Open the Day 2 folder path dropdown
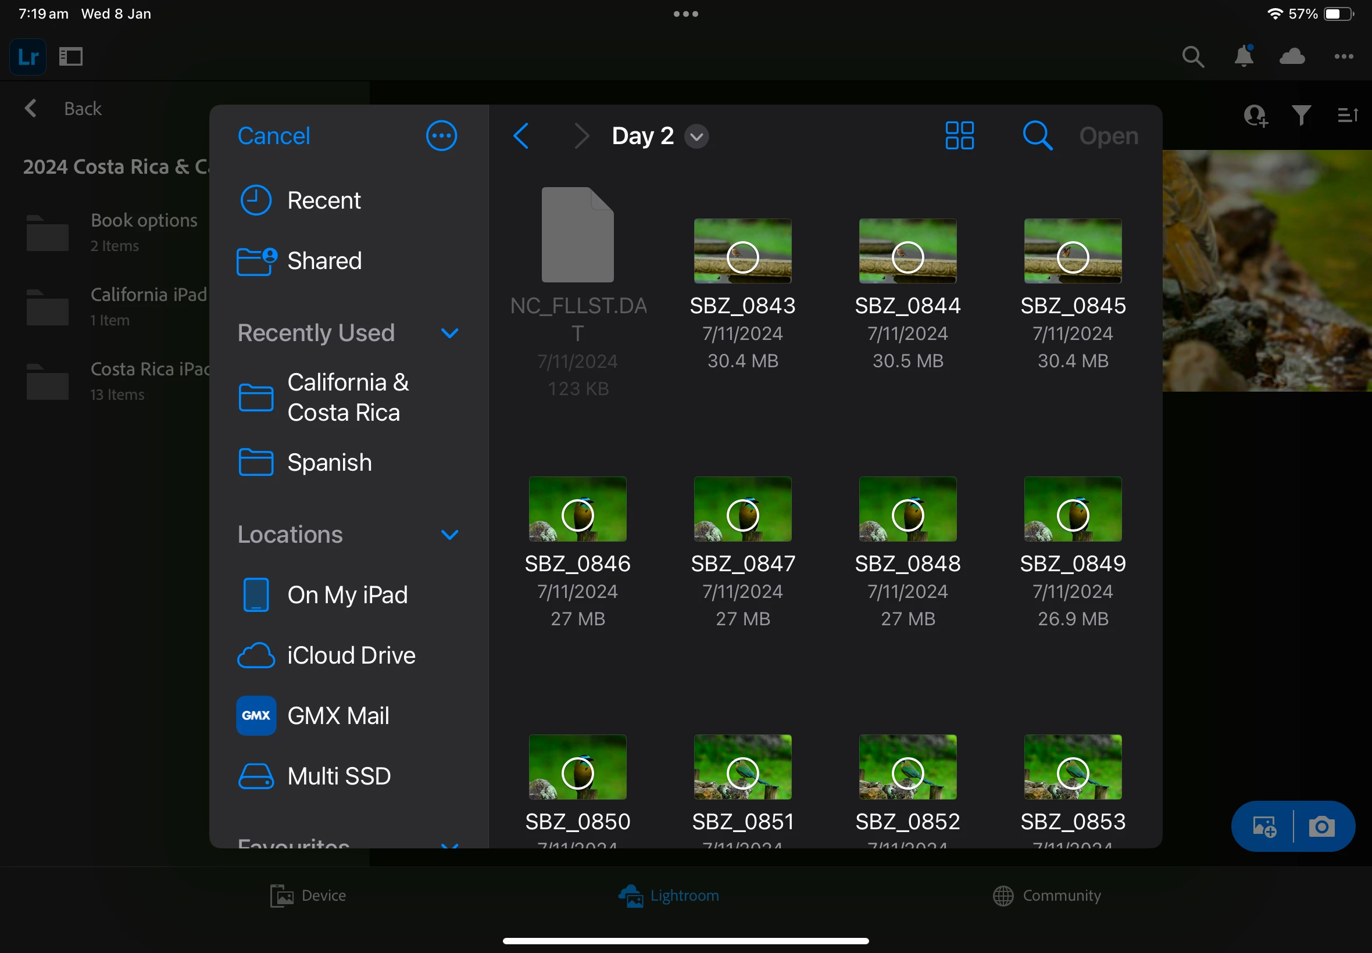Viewport: 1372px width, 953px height. pos(696,136)
